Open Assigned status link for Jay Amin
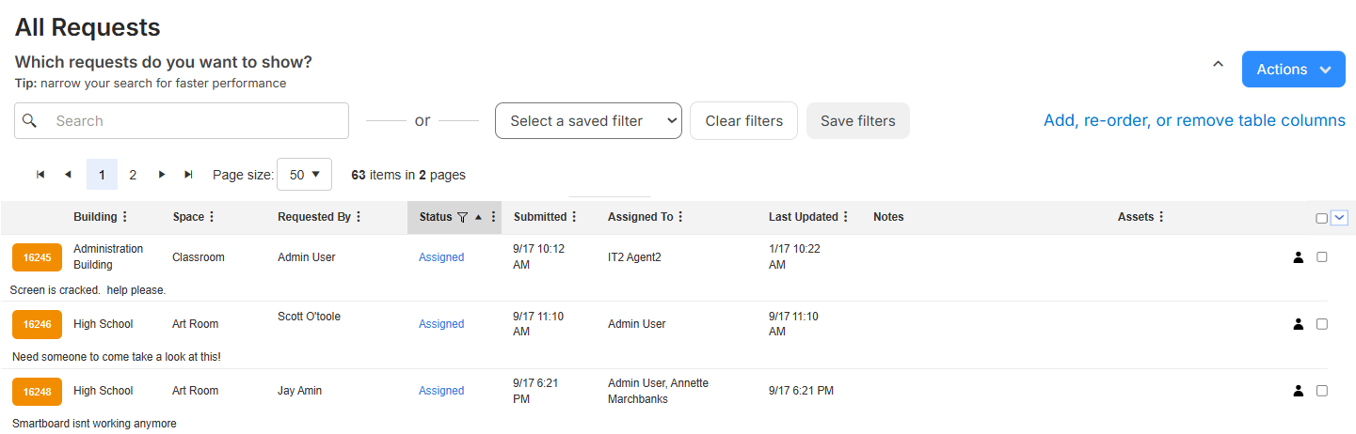Screen dimensions: 1356x434 [441, 391]
